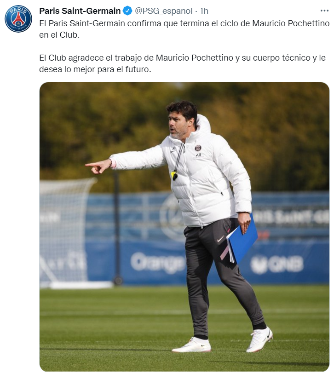Open the attached training photo

click(184, 226)
